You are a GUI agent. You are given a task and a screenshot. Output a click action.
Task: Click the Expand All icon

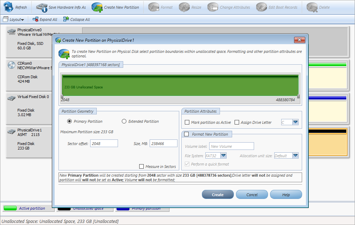pyautogui.click(x=35, y=19)
